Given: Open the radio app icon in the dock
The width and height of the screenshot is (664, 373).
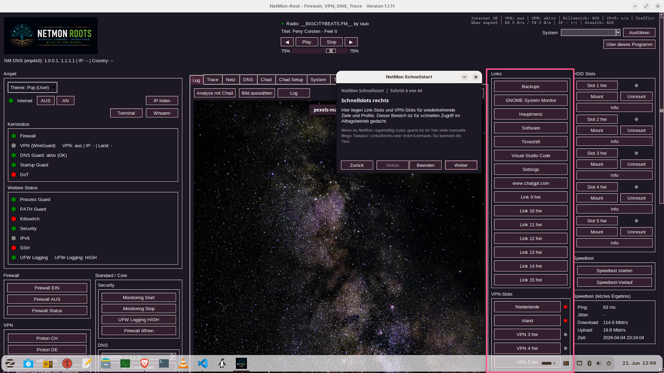Looking at the screenshot, I should coord(48,363).
